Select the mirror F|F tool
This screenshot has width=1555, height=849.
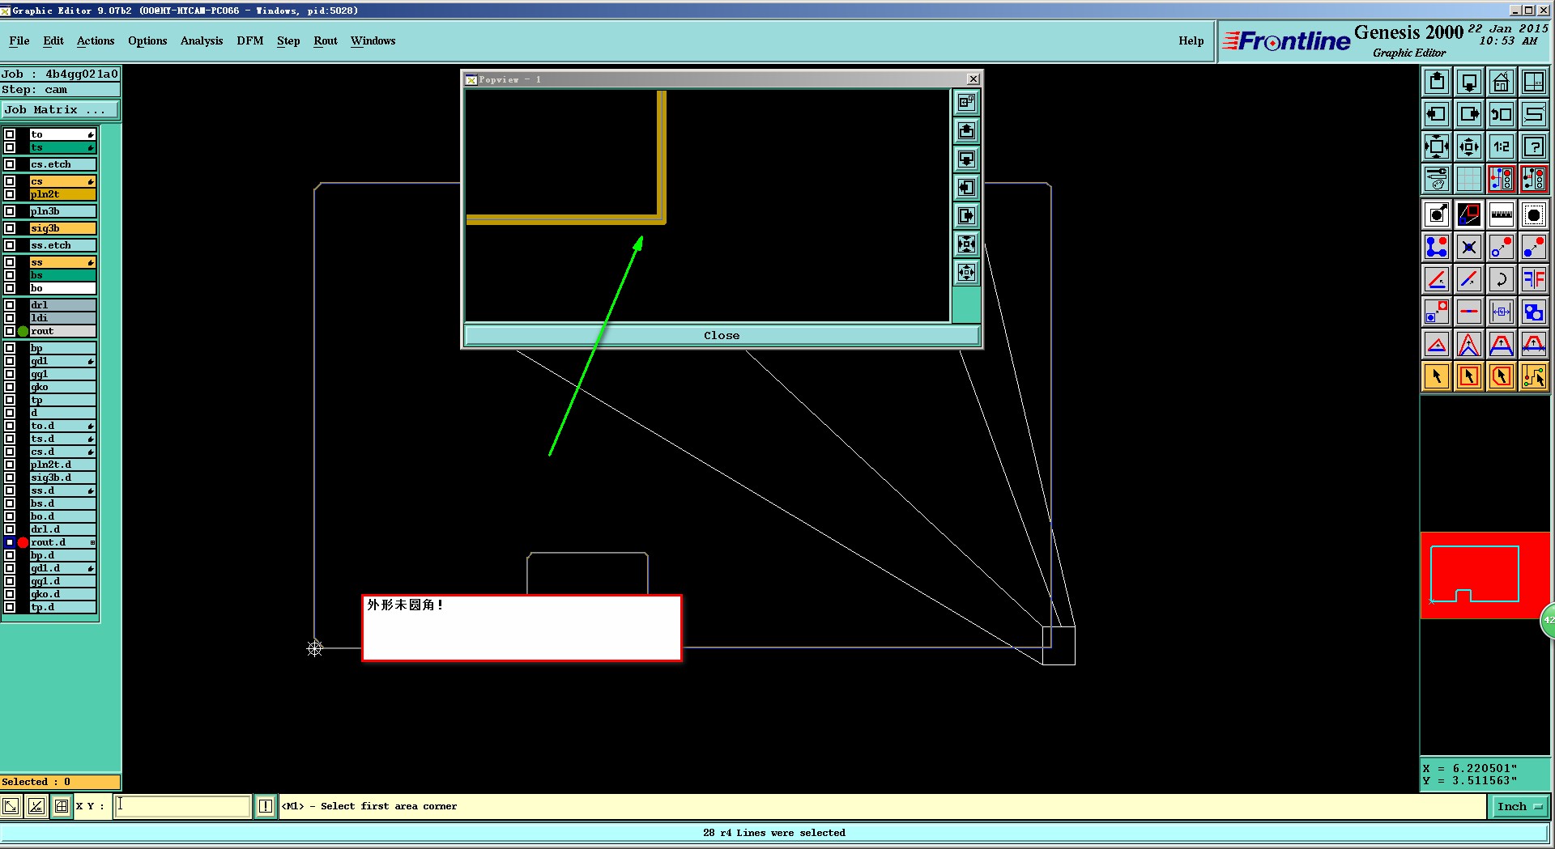pos(1534,279)
